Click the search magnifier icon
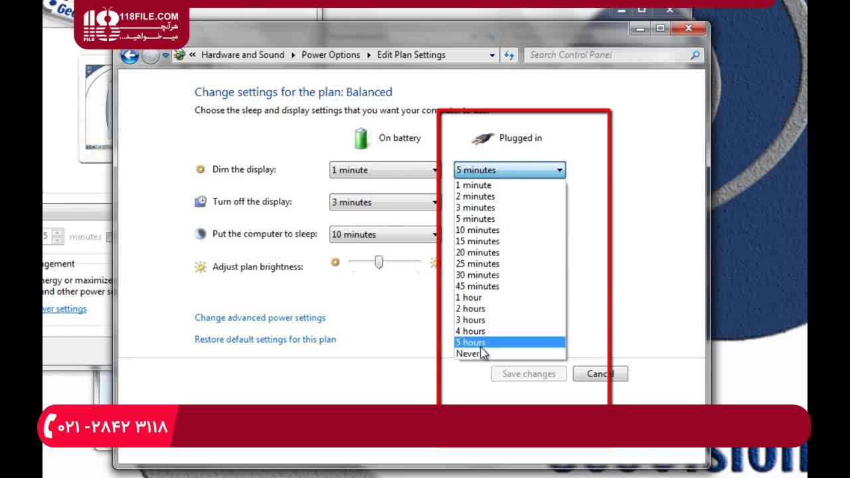 pos(695,55)
